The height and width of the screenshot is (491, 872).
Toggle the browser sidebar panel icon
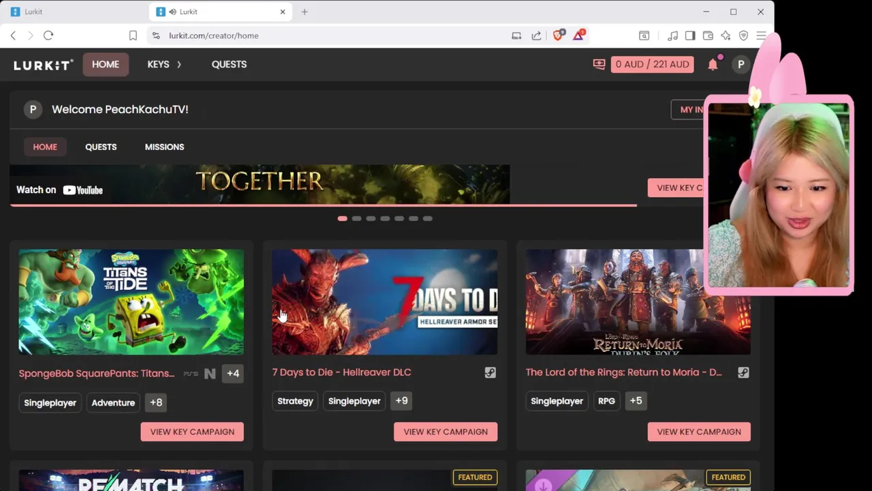[x=690, y=35]
